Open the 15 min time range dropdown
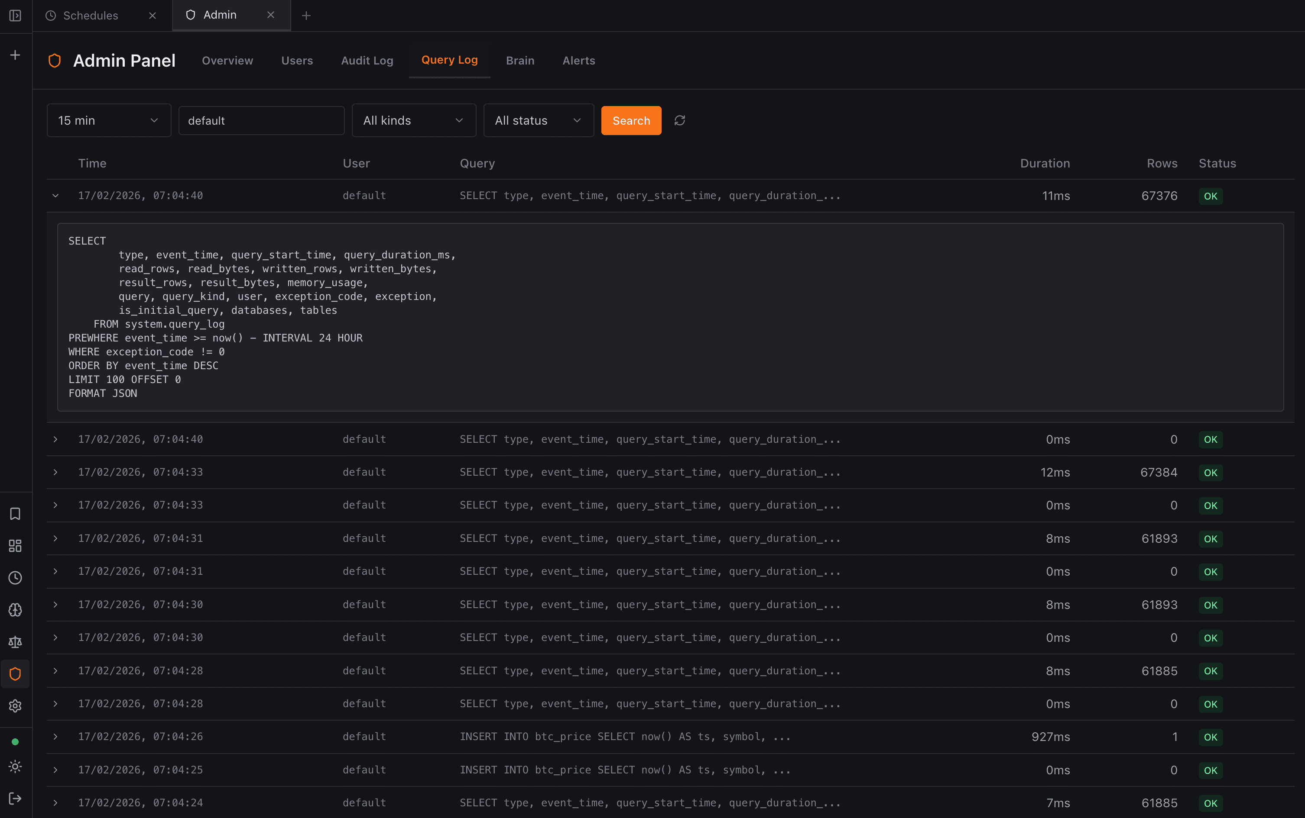1305x818 pixels. click(108, 120)
